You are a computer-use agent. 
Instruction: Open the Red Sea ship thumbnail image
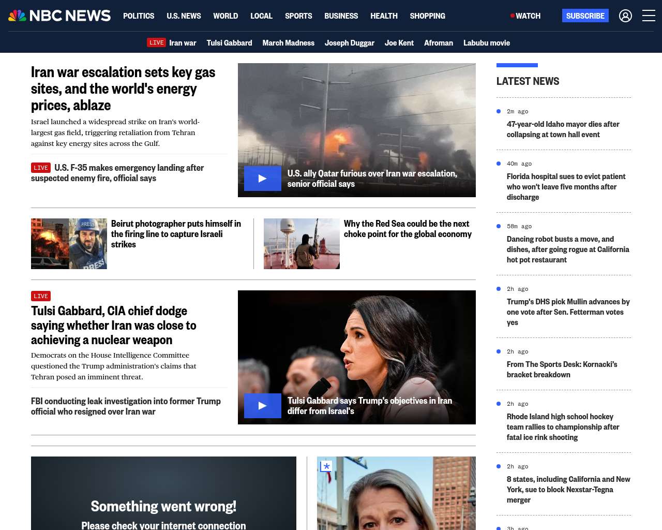pos(302,244)
